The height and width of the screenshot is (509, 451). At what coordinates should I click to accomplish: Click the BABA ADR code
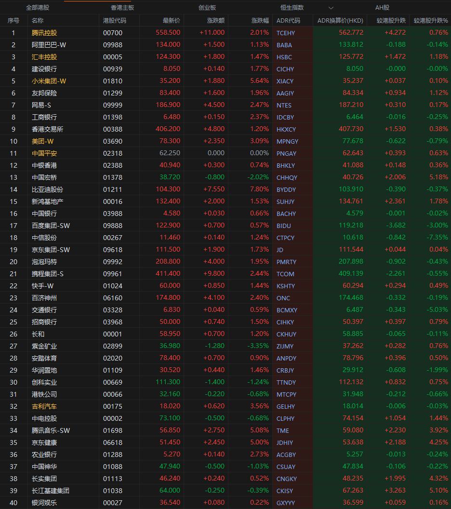(284, 45)
